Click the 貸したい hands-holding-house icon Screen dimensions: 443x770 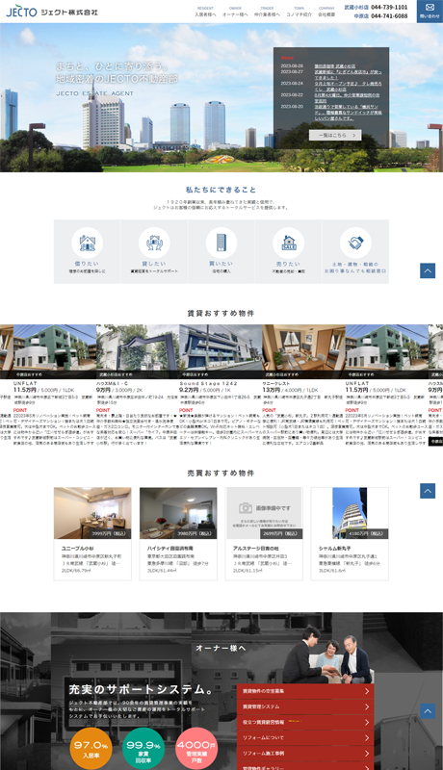click(x=154, y=243)
